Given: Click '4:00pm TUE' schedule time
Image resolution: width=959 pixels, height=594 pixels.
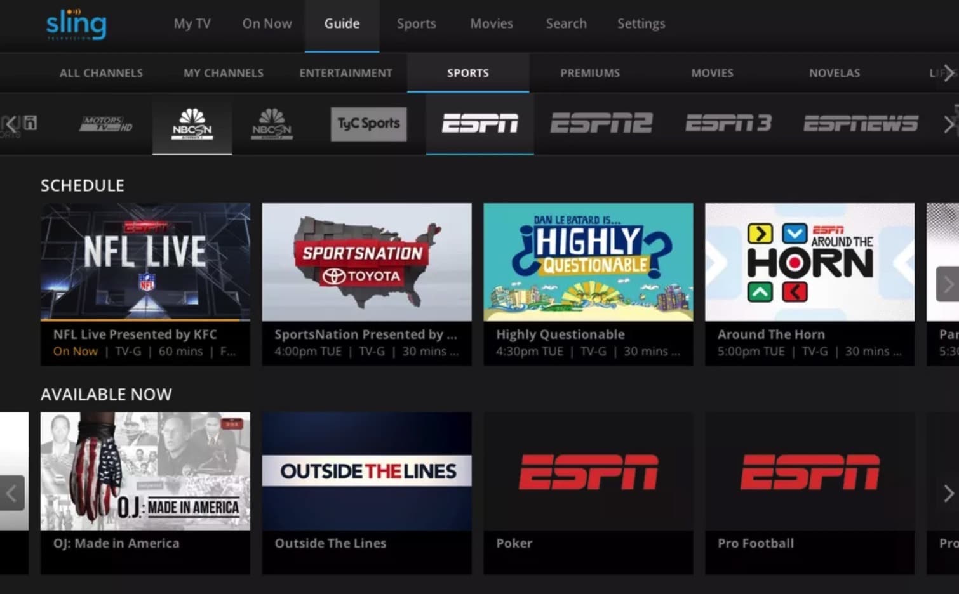Looking at the screenshot, I should pyautogui.click(x=308, y=352).
